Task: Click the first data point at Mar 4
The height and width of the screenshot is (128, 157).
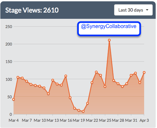Action: [x=14, y=99]
